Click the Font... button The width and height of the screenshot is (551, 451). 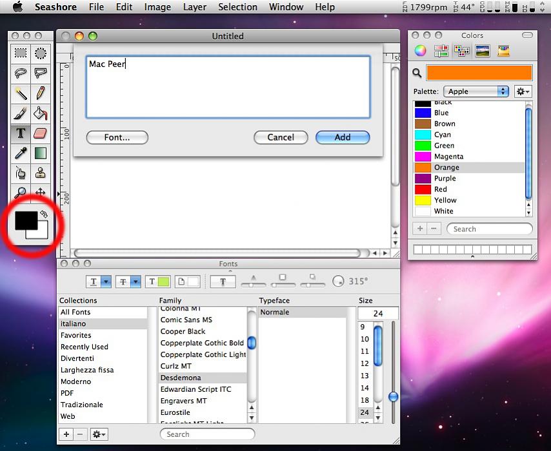(117, 137)
